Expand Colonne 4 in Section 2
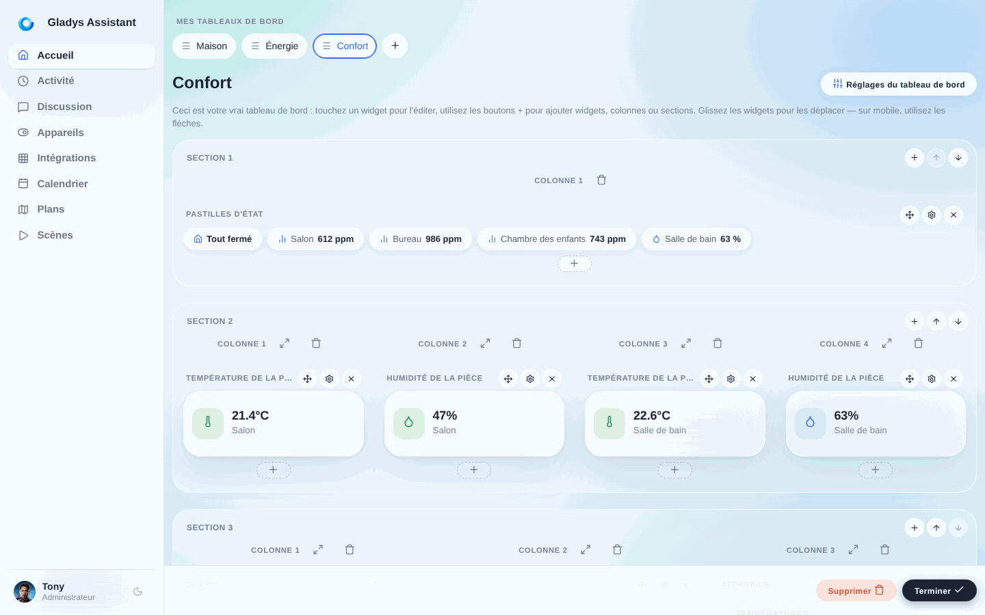The height and width of the screenshot is (615, 985). [886, 344]
